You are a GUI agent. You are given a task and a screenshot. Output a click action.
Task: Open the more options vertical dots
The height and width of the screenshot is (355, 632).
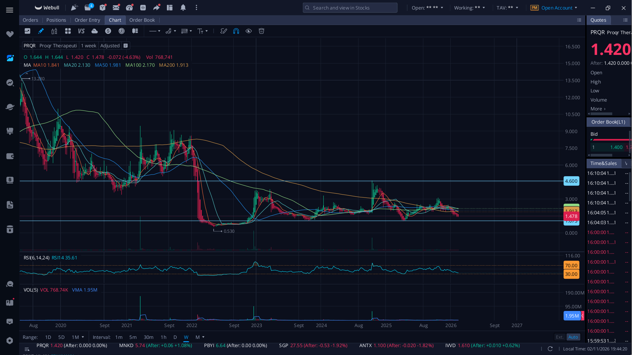pyautogui.click(x=197, y=7)
